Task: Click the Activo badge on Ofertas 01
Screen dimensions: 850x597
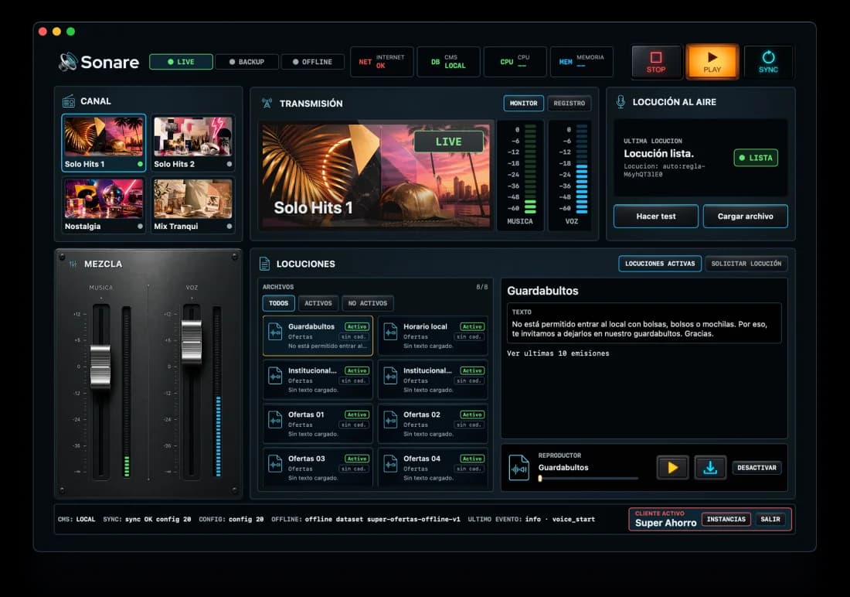Action: (x=357, y=414)
